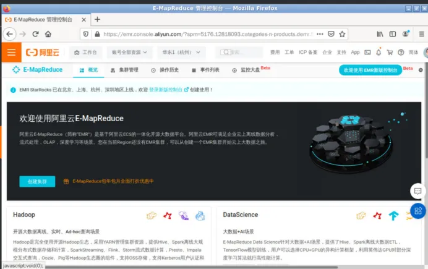
Task: Open 监控大盘 Beta tab
Action: click(251, 70)
